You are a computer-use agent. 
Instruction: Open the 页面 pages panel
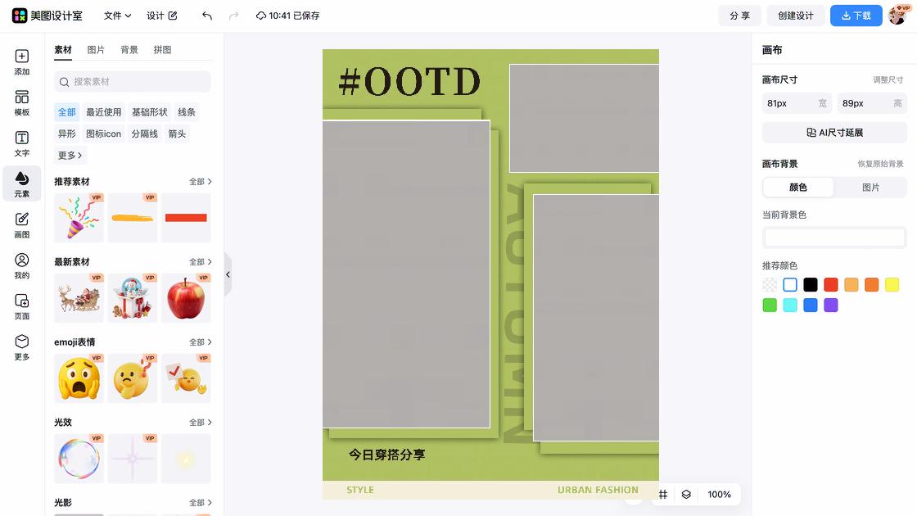pyautogui.click(x=21, y=306)
